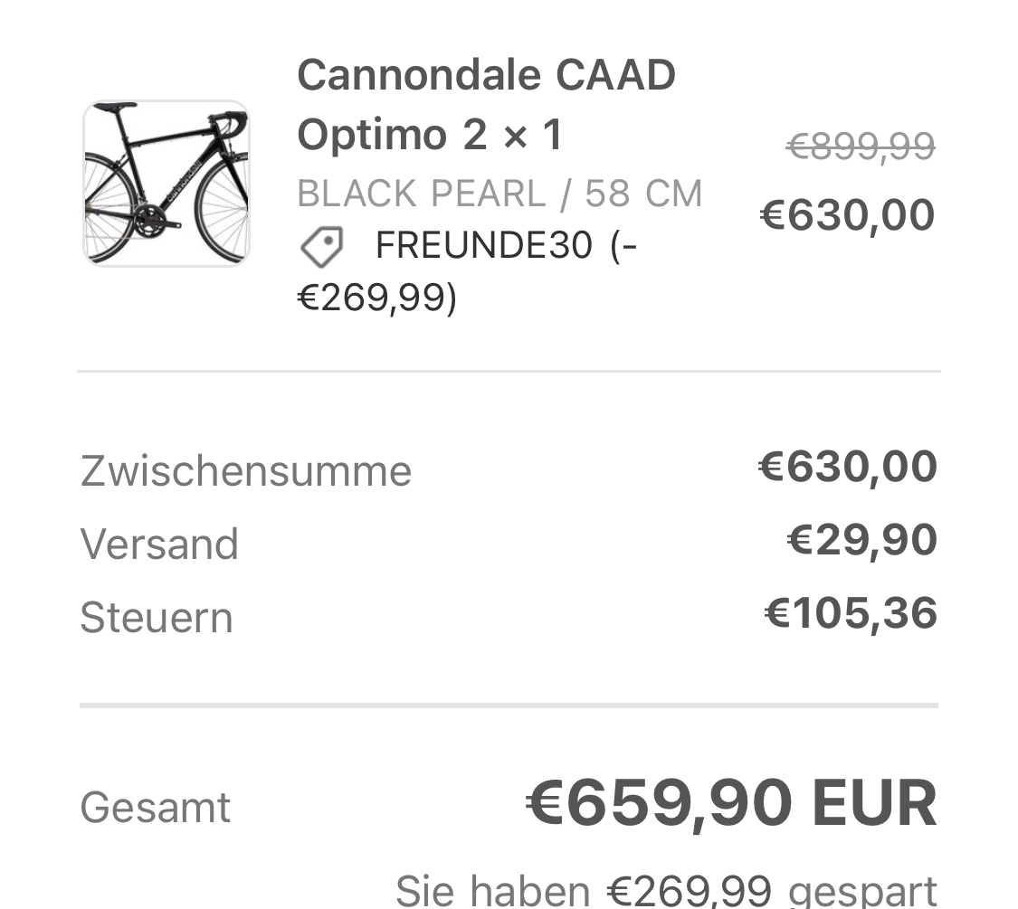Image resolution: width=1018 pixels, height=909 pixels.
Task: Click the Gesamt label
Action: [156, 807]
